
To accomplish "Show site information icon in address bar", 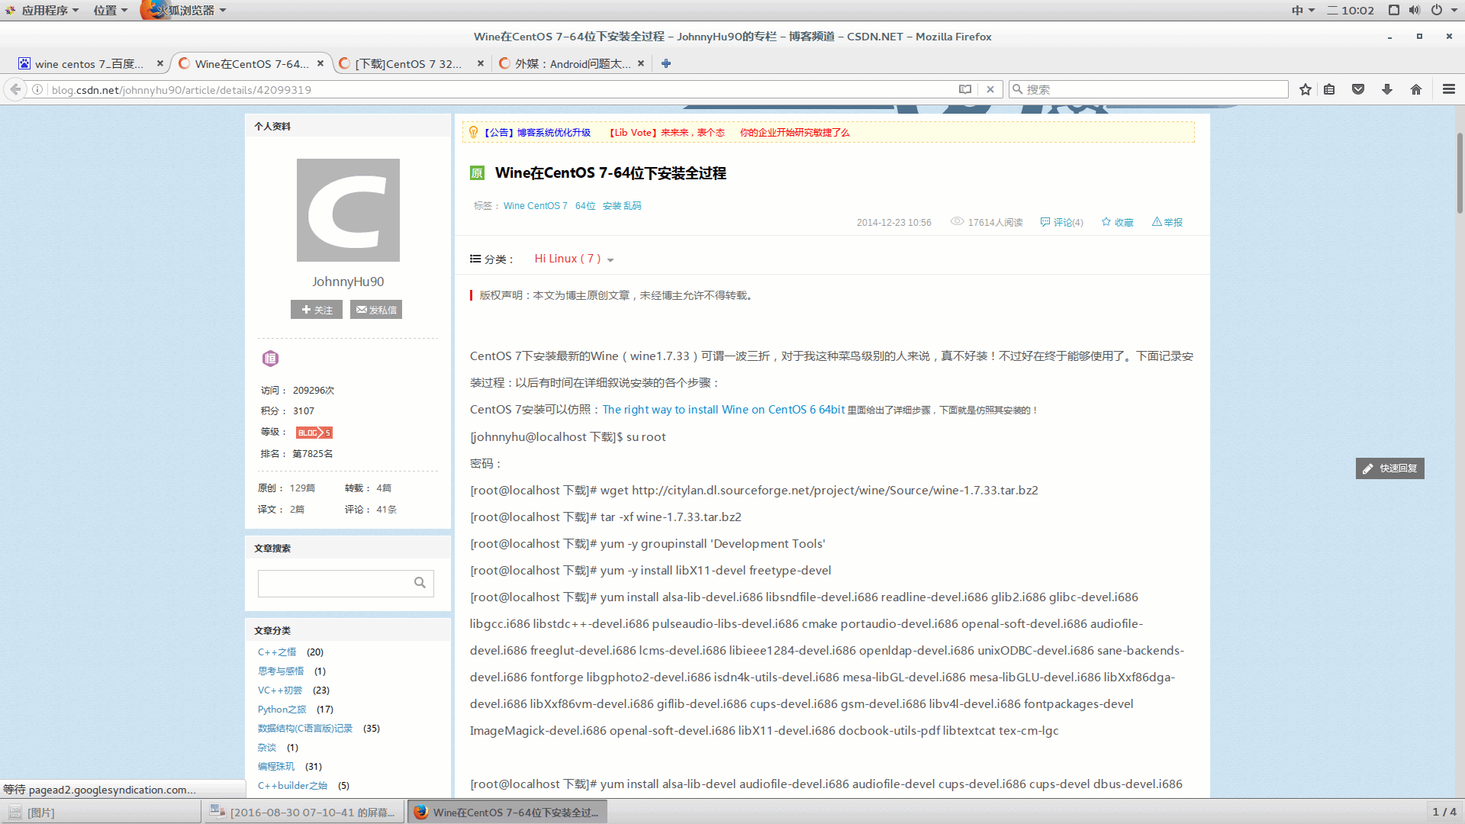I will (37, 89).
